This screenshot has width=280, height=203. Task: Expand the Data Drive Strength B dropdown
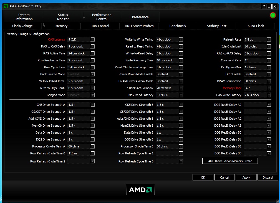click(x=181, y=132)
